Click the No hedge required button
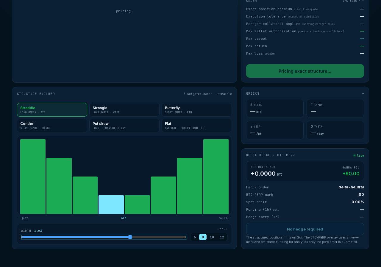 click(x=305, y=229)
